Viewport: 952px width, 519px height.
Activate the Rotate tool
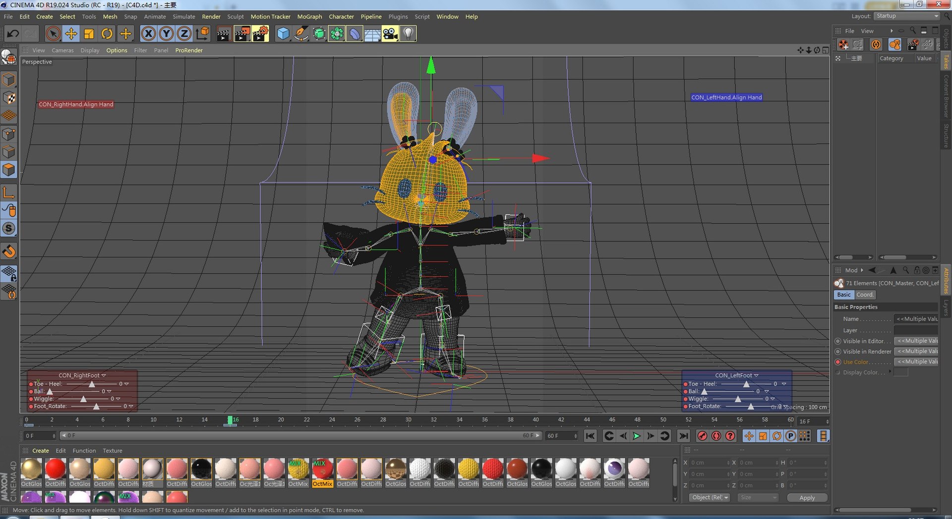pos(107,34)
